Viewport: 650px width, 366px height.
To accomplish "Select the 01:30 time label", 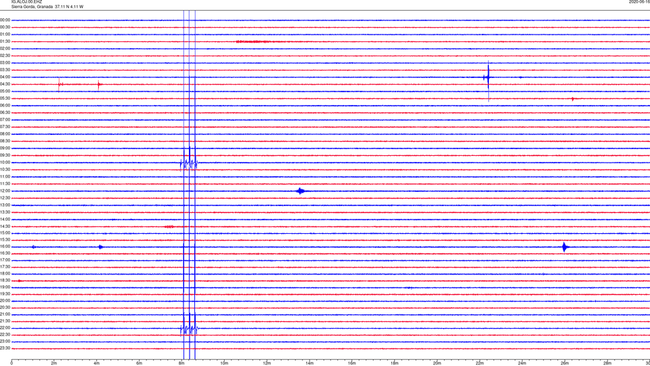I will pyautogui.click(x=5, y=41).
